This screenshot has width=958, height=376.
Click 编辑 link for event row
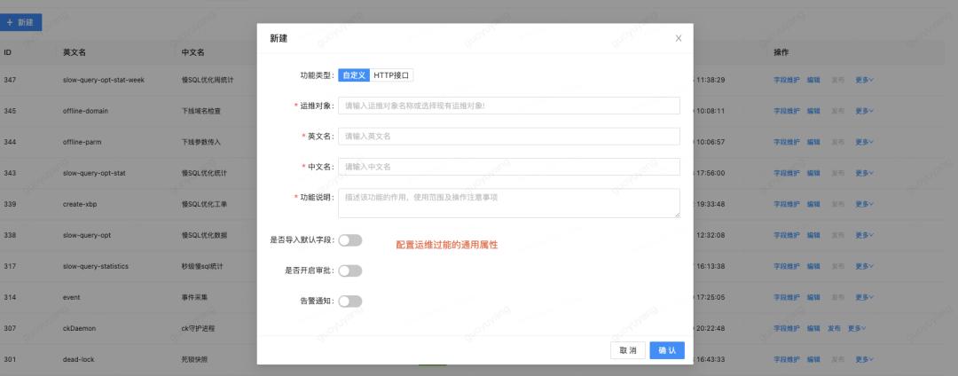pos(813,297)
